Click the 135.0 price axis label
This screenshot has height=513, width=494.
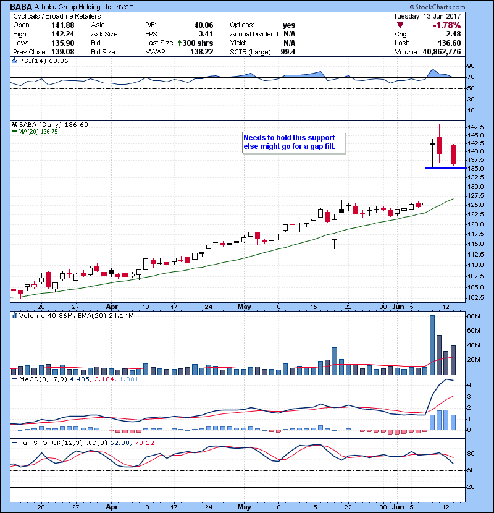pos(475,169)
